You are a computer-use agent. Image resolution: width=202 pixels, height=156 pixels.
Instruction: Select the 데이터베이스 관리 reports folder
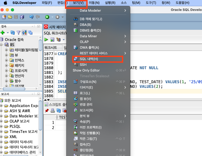pos(23,152)
